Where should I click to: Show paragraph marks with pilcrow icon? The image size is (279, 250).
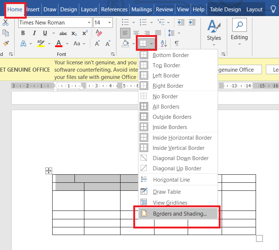click(x=177, y=43)
